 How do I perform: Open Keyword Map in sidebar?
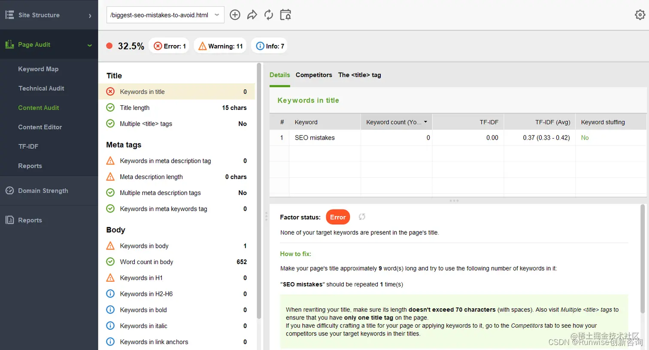[38, 69]
